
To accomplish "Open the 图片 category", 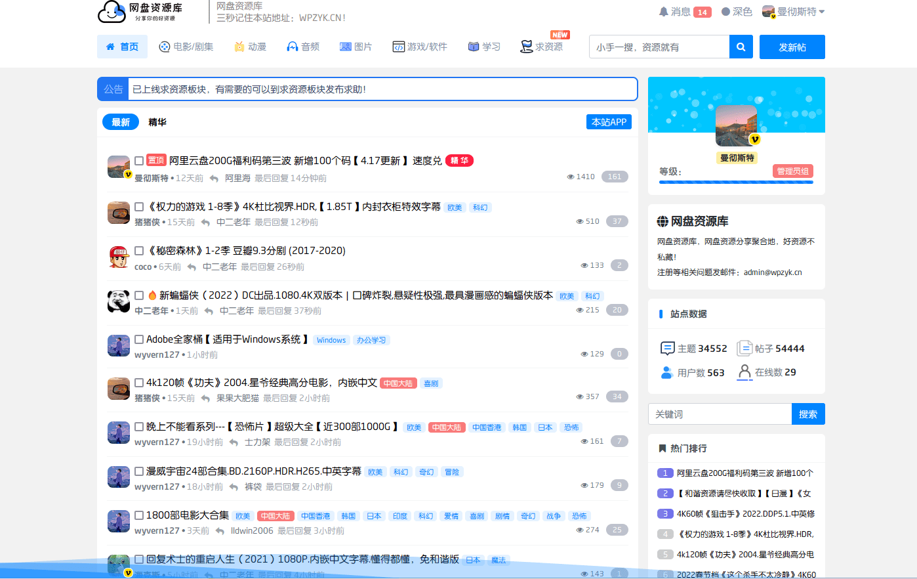I will (356, 47).
